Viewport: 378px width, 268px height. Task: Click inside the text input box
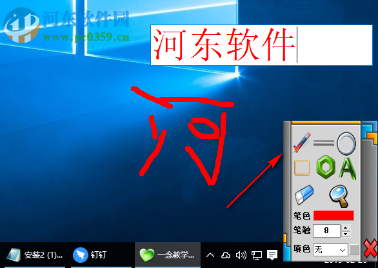point(261,45)
